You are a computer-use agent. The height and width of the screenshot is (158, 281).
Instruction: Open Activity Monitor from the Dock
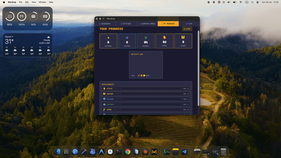(x=166, y=152)
